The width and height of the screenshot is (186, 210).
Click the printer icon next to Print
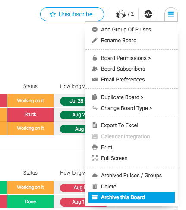tap(95, 147)
